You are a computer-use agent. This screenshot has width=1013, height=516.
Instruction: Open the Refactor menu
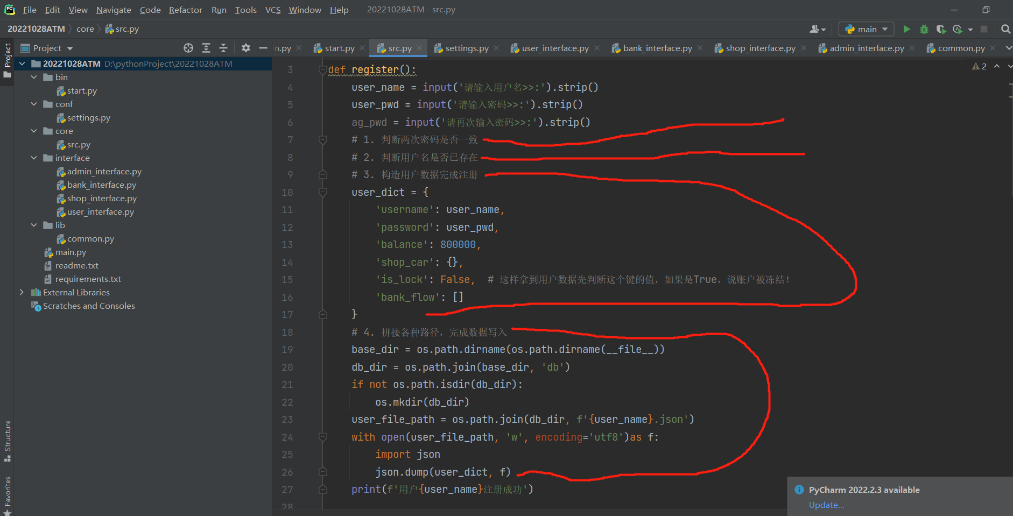coord(185,10)
